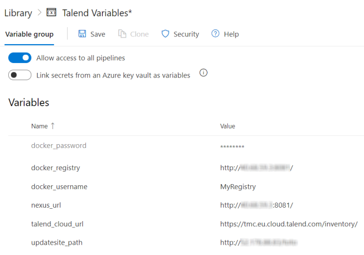Click the breadcrumb chevron after Library
This screenshot has height=255, width=364.
pyautogui.click(x=39, y=13)
